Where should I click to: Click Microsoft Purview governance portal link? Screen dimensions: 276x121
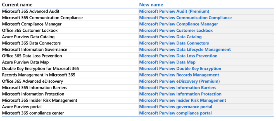(x=176, y=107)
